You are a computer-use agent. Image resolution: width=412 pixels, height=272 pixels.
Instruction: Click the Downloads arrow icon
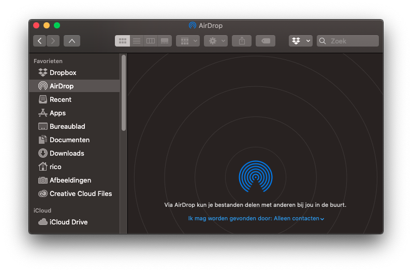point(43,153)
